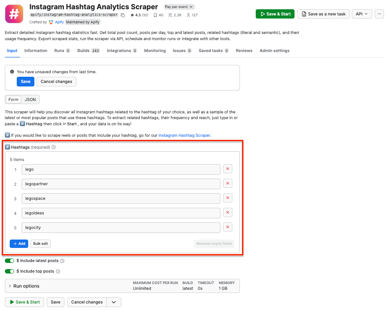Open the API dropdown menu
Viewport: 388px width, 311px height.
click(362, 14)
